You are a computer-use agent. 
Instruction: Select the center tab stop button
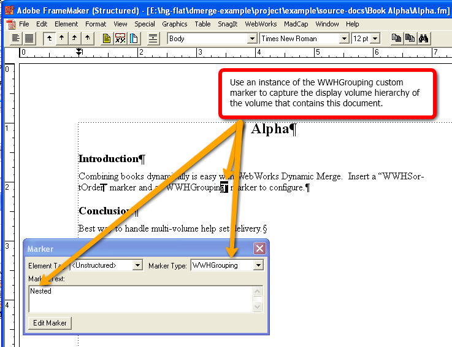pyautogui.click(x=62, y=39)
